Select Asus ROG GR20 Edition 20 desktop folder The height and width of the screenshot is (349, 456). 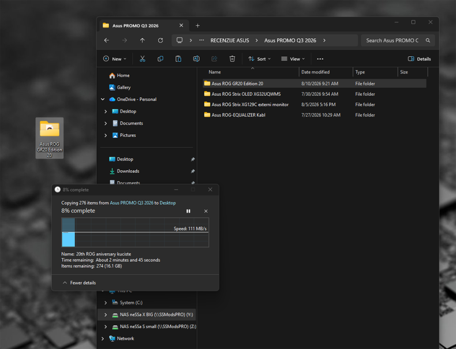coord(49,138)
